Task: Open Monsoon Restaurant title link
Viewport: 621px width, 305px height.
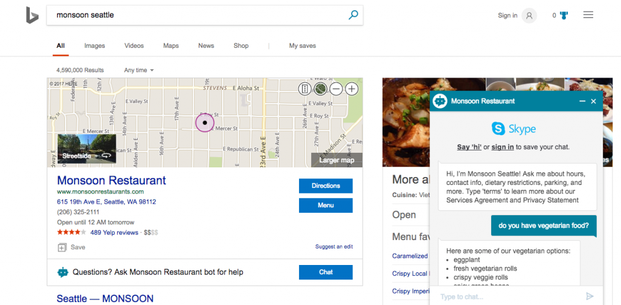Action: click(x=112, y=180)
